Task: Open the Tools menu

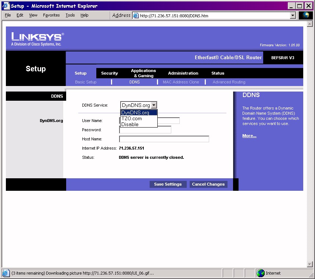Action: [70, 15]
